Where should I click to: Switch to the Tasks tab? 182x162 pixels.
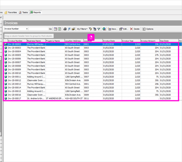point(24,12)
